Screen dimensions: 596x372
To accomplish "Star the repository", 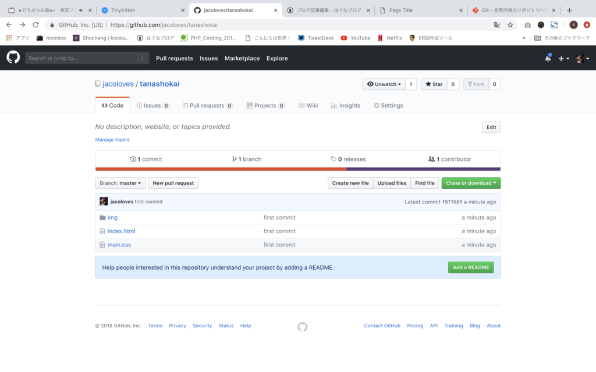I will tap(434, 84).
